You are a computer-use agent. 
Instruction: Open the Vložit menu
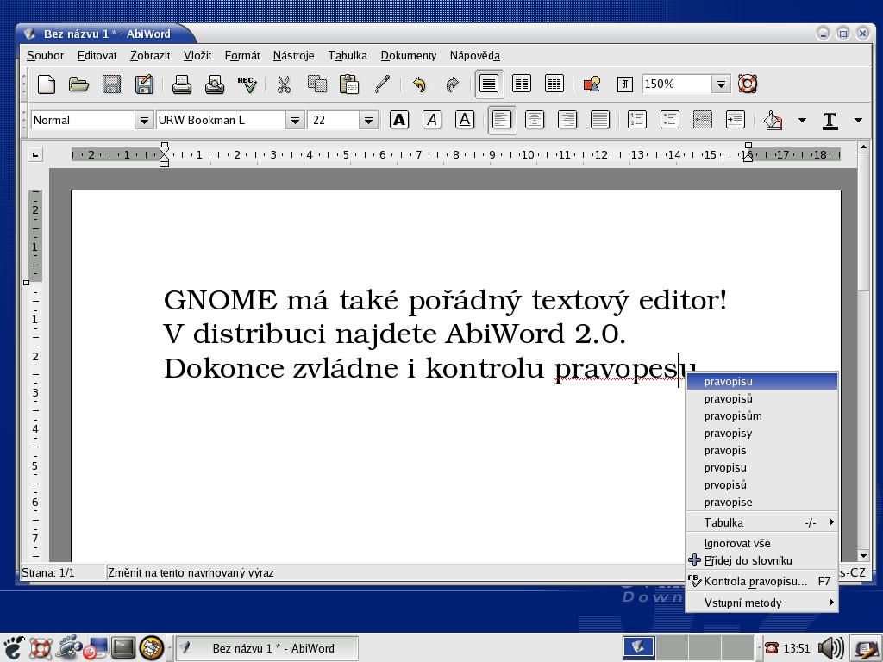pyautogui.click(x=197, y=56)
